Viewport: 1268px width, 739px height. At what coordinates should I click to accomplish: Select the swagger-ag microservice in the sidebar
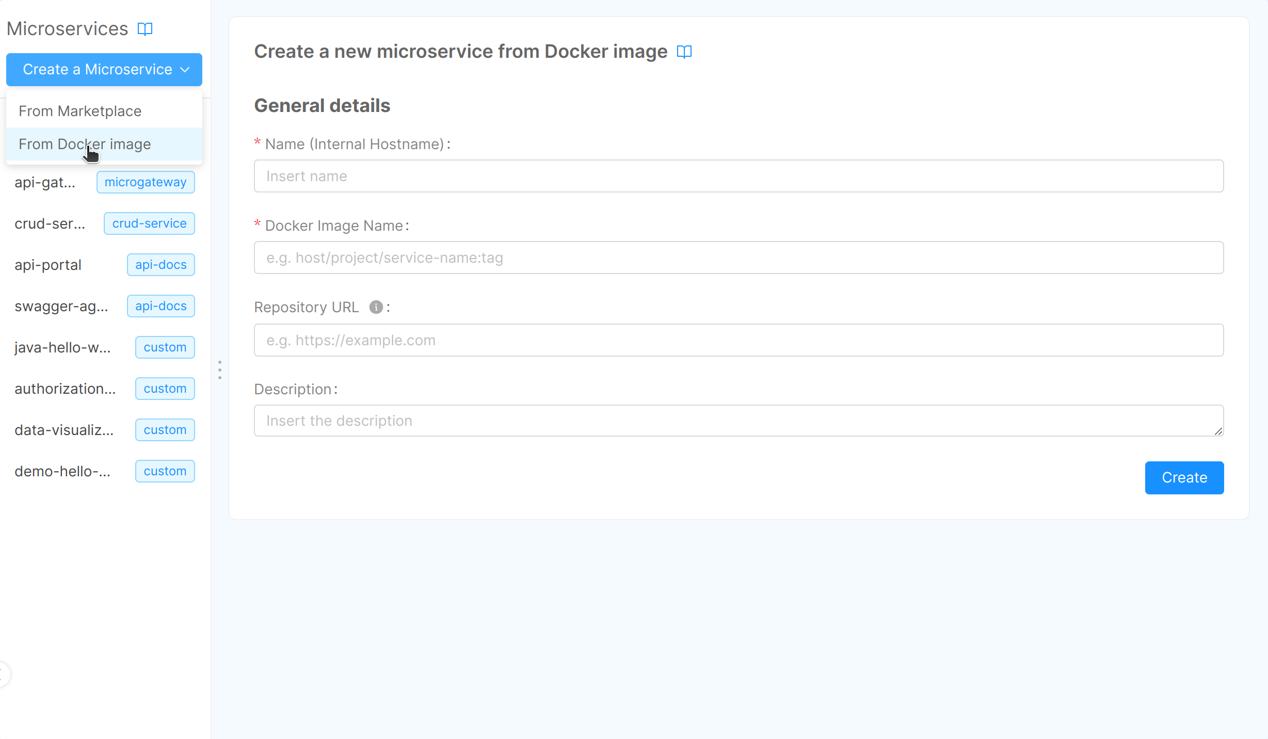(x=61, y=306)
